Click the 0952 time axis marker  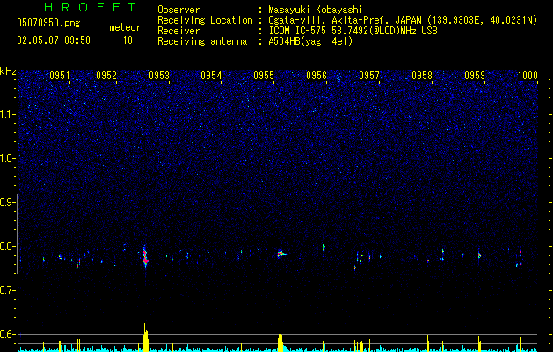(x=106, y=76)
